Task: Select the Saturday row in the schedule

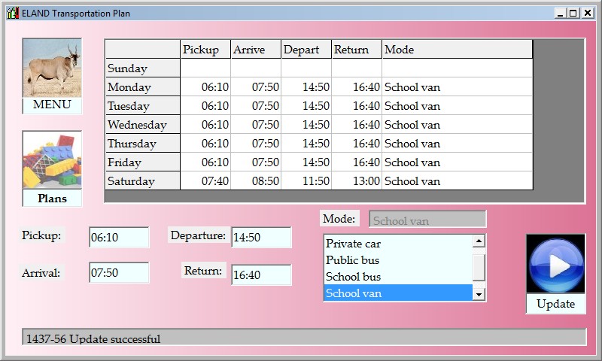Action: click(142, 181)
